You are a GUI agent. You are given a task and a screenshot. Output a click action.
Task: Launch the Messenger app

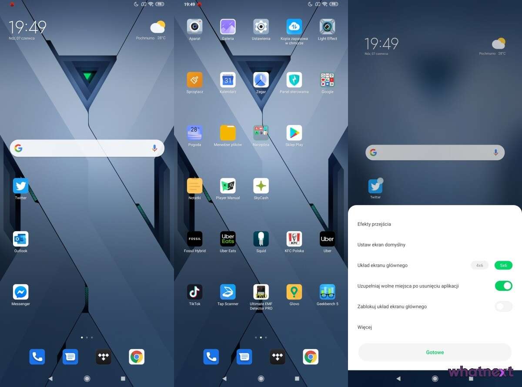pyautogui.click(x=20, y=292)
